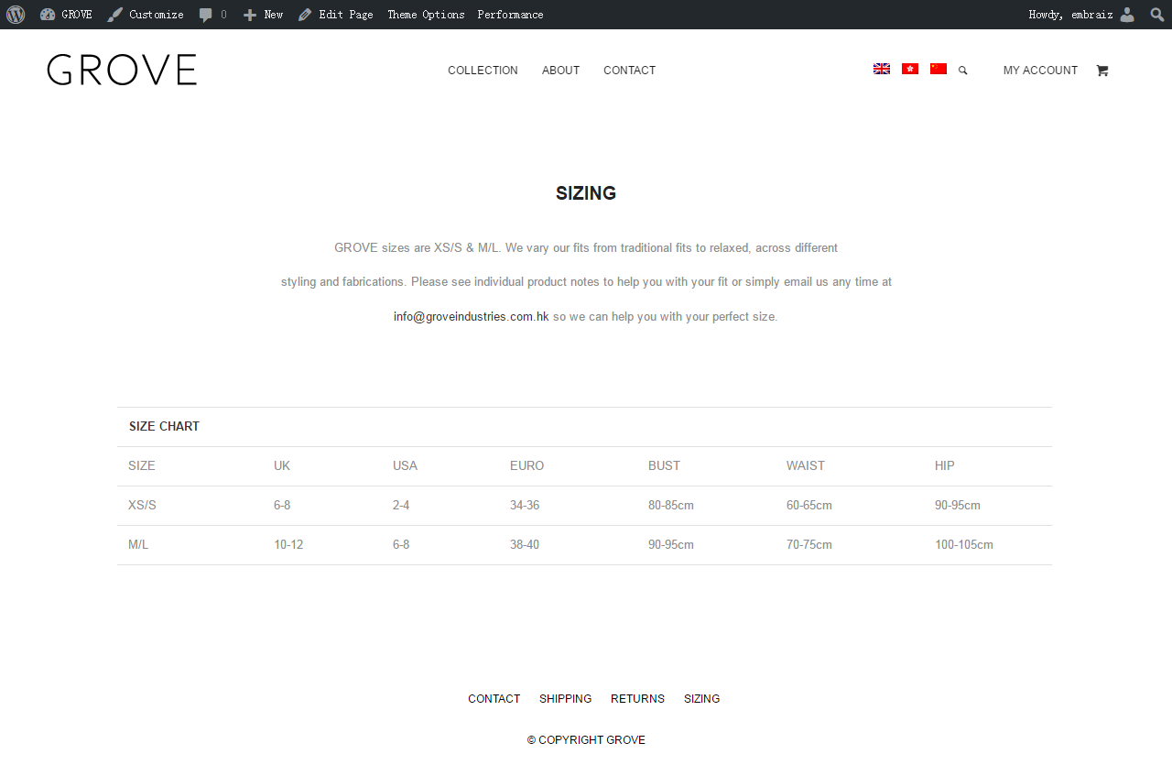Open the New content menu
1172x765 pixels.
[264, 15]
